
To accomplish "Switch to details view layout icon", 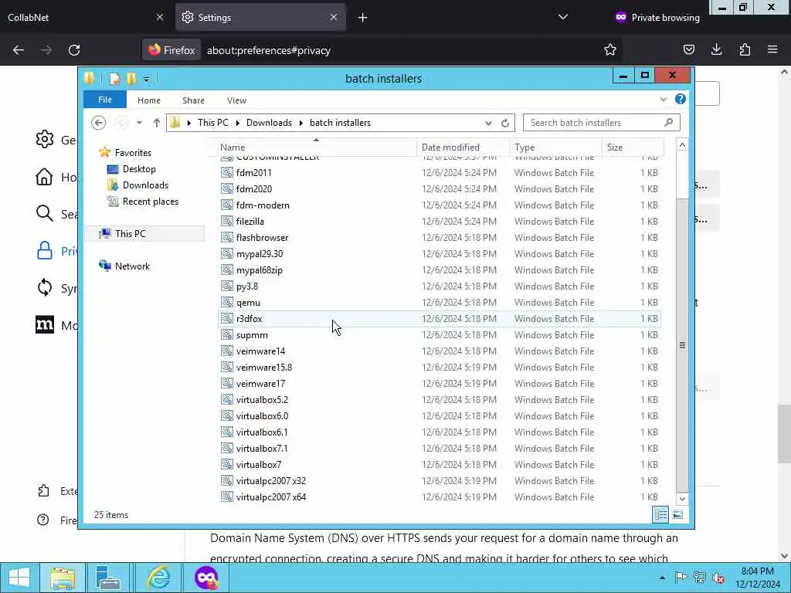I will coord(660,514).
